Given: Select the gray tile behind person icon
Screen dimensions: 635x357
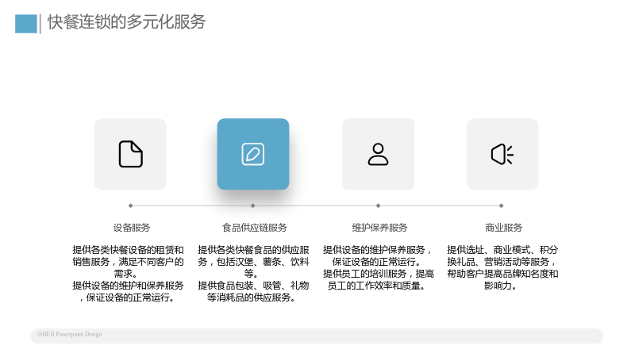Looking at the screenshot, I should [379, 154].
